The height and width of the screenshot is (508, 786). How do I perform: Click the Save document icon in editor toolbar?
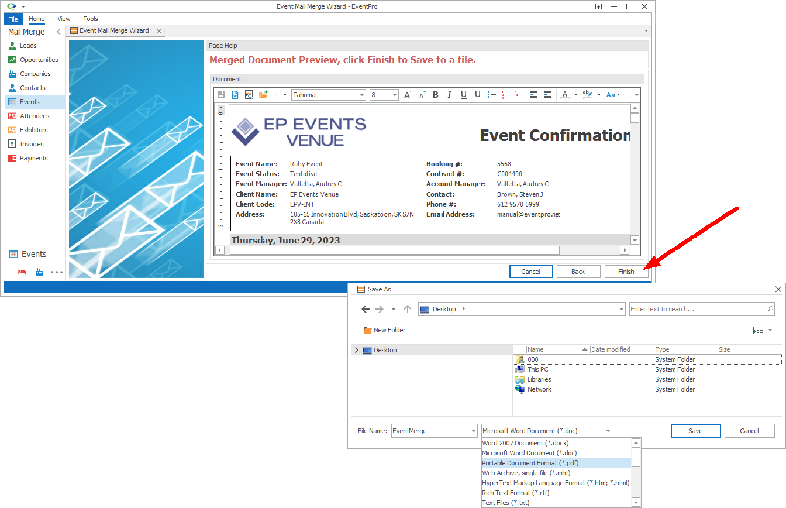pyautogui.click(x=220, y=95)
